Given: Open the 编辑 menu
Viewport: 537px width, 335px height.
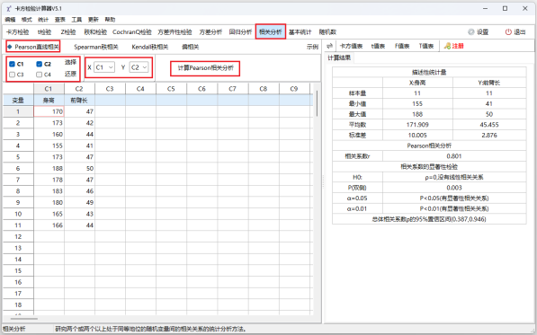Looking at the screenshot, I should point(10,20).
